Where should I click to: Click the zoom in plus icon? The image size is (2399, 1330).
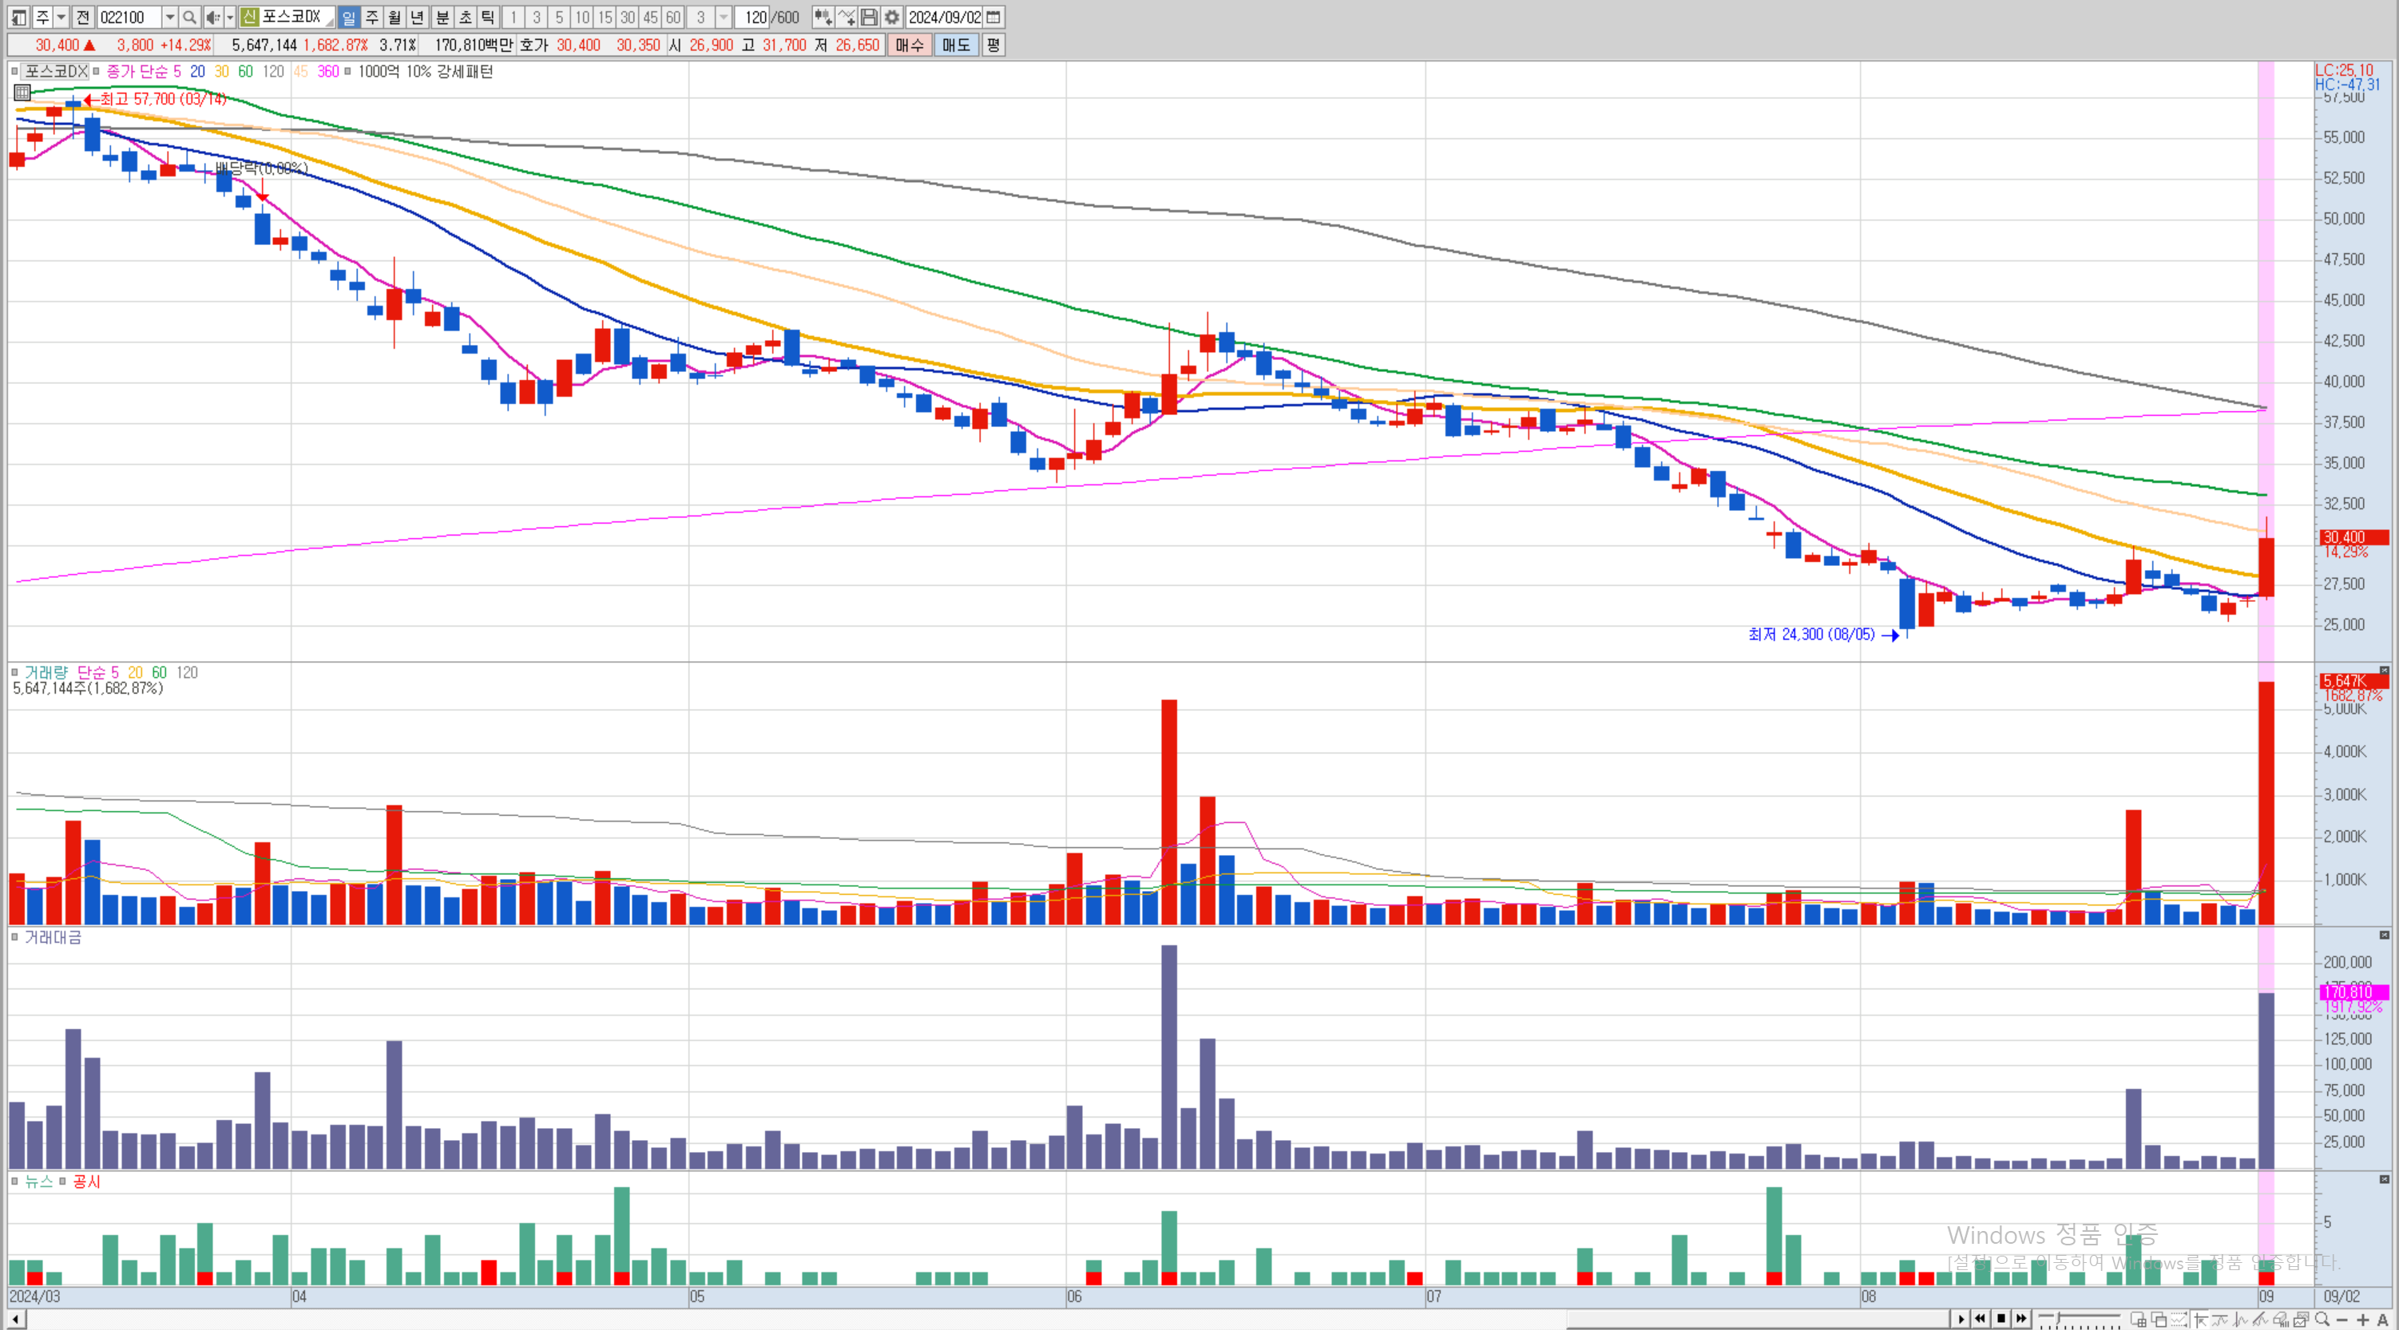(2361, 1319)
